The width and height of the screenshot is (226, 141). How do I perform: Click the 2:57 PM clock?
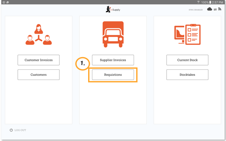219,2
